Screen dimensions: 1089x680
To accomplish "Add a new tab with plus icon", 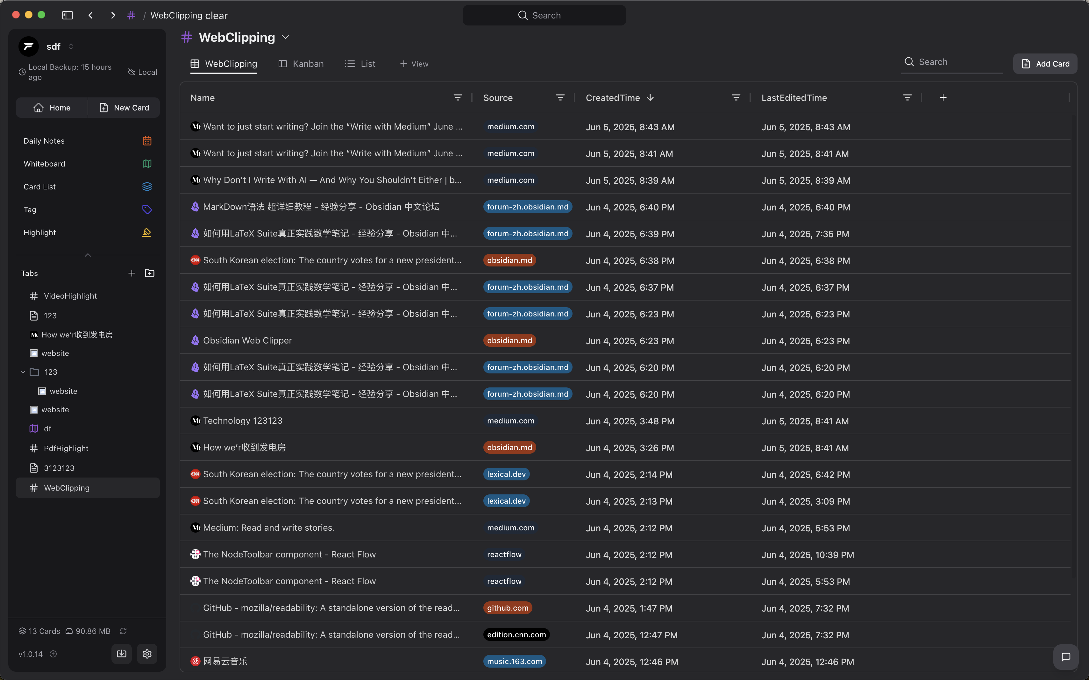I will (x=132, y=273).
